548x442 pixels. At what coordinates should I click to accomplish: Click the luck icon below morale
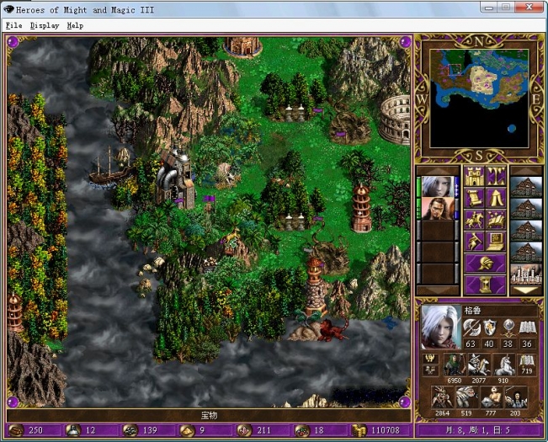click(430, 370)
